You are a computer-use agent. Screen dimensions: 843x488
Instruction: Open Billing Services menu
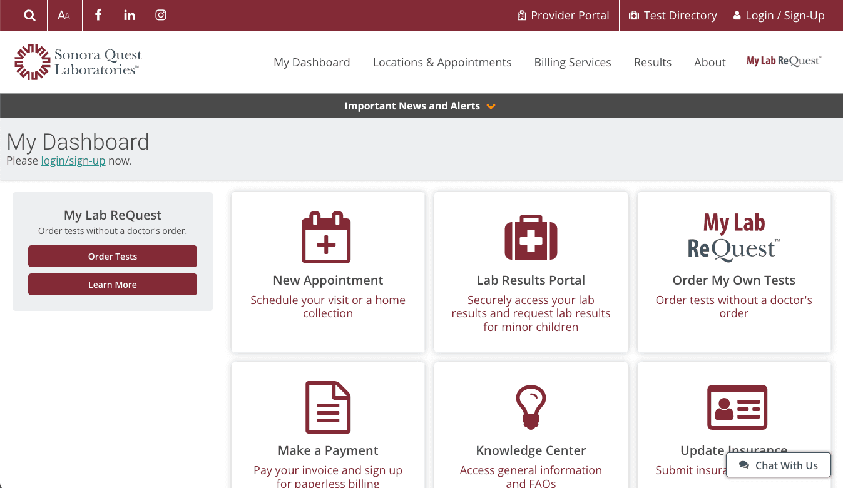573,62
